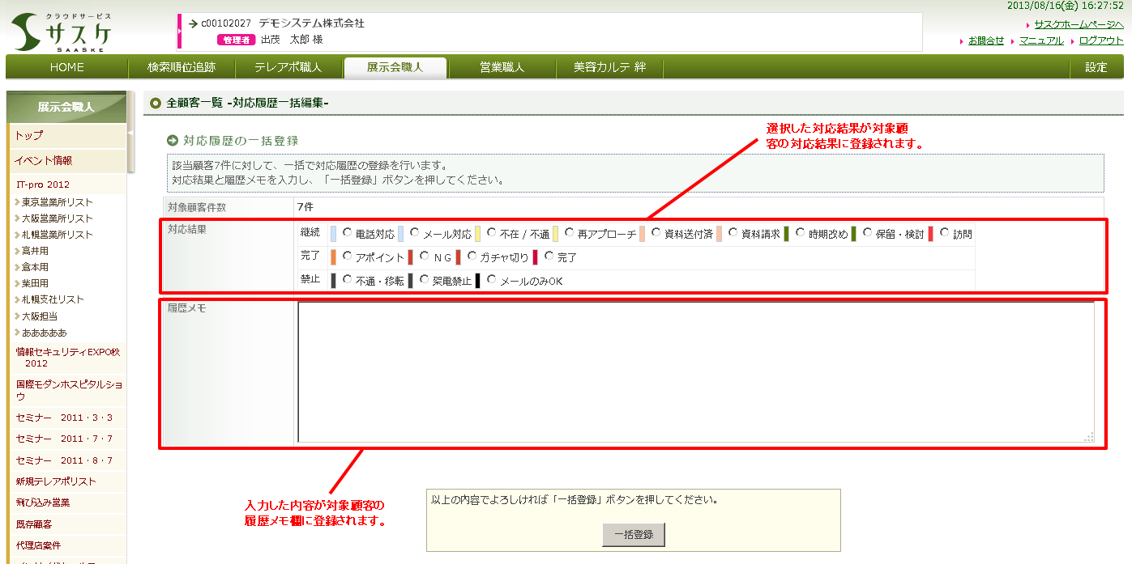Collapse the sidebar using the small arrow handle

[130, 131]
